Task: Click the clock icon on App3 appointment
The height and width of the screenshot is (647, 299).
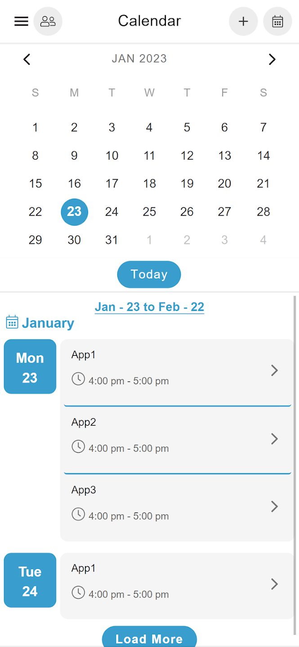Action: tap(78, 514)
